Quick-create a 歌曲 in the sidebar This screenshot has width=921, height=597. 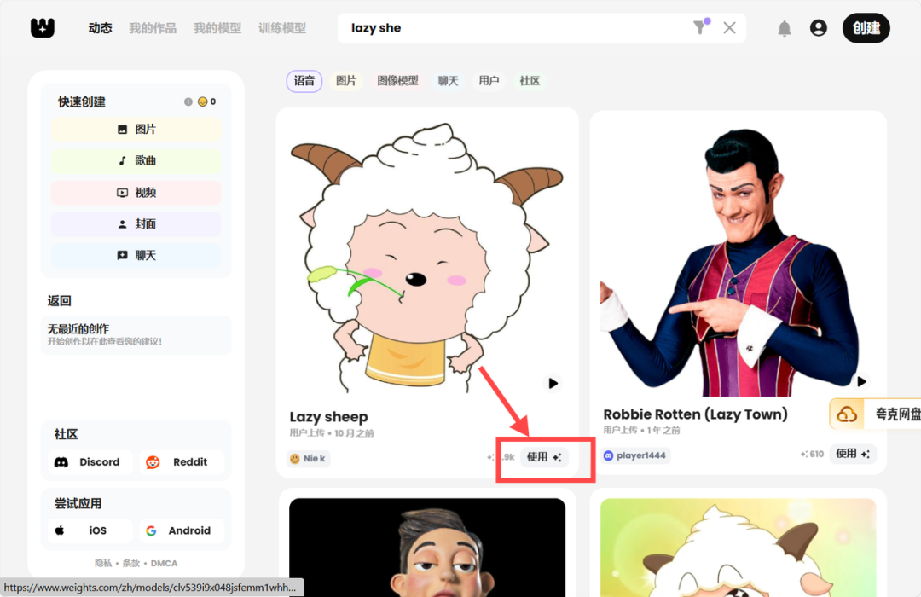[136, 160]
